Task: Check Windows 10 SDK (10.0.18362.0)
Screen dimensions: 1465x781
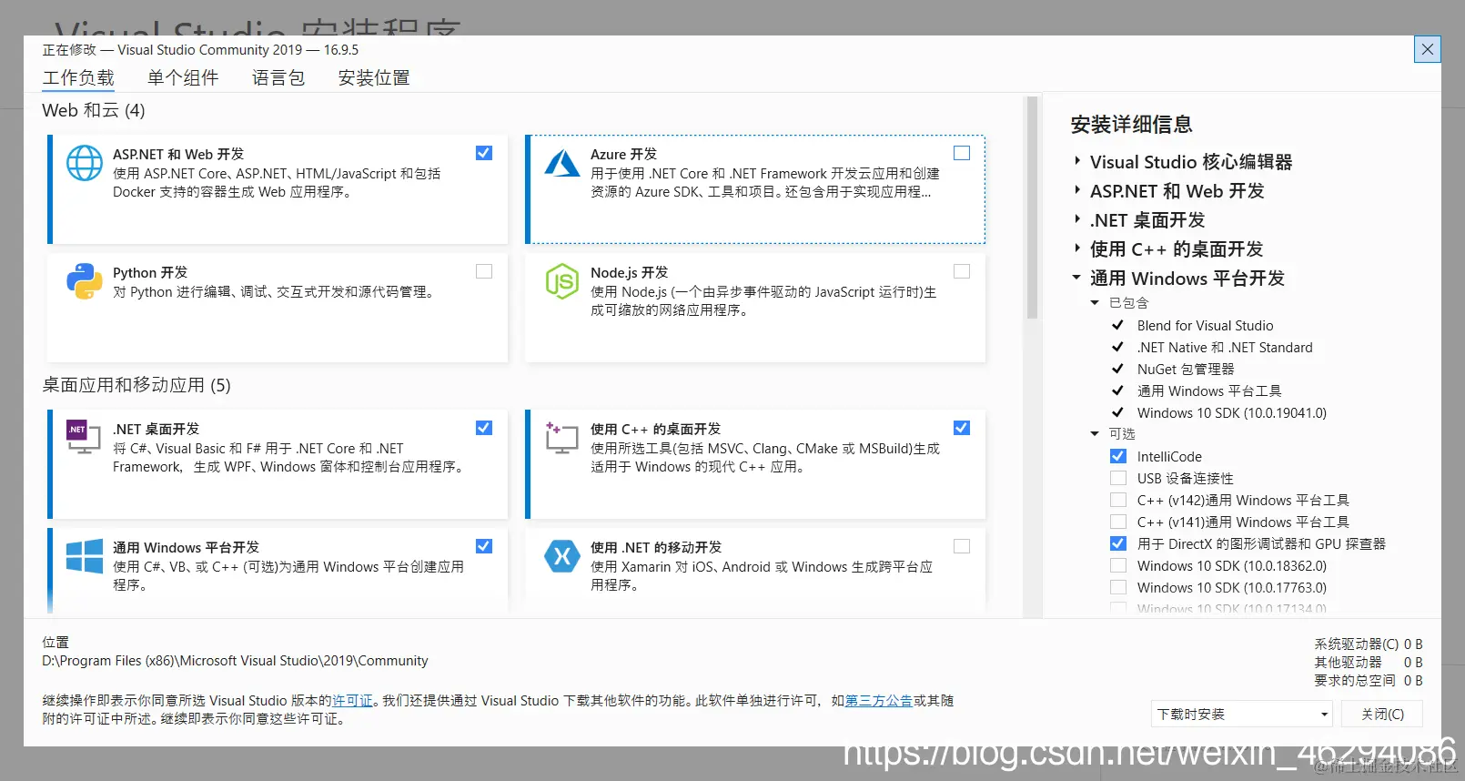Action: (x=1118, y=565)
